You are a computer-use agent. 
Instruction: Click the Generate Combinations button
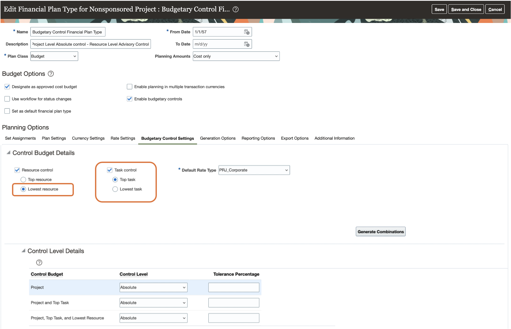[x=380, y=231]
